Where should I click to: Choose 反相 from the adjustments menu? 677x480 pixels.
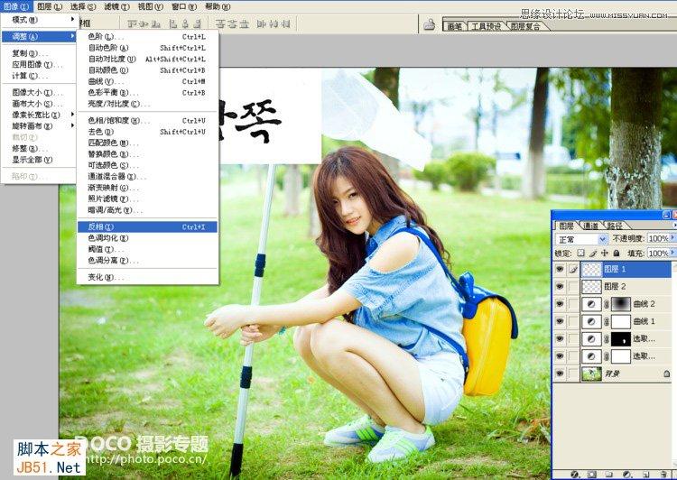[x=147, y=227]
